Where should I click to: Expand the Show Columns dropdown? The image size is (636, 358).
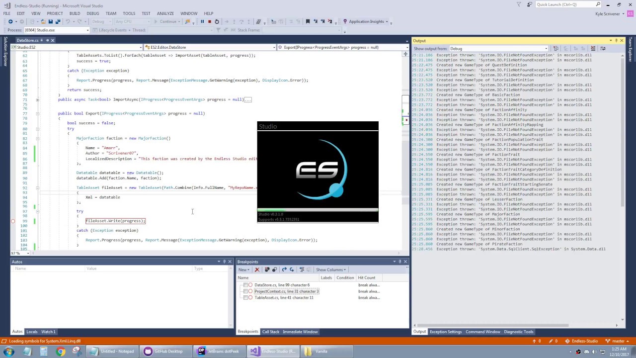(x=331, y=269)
